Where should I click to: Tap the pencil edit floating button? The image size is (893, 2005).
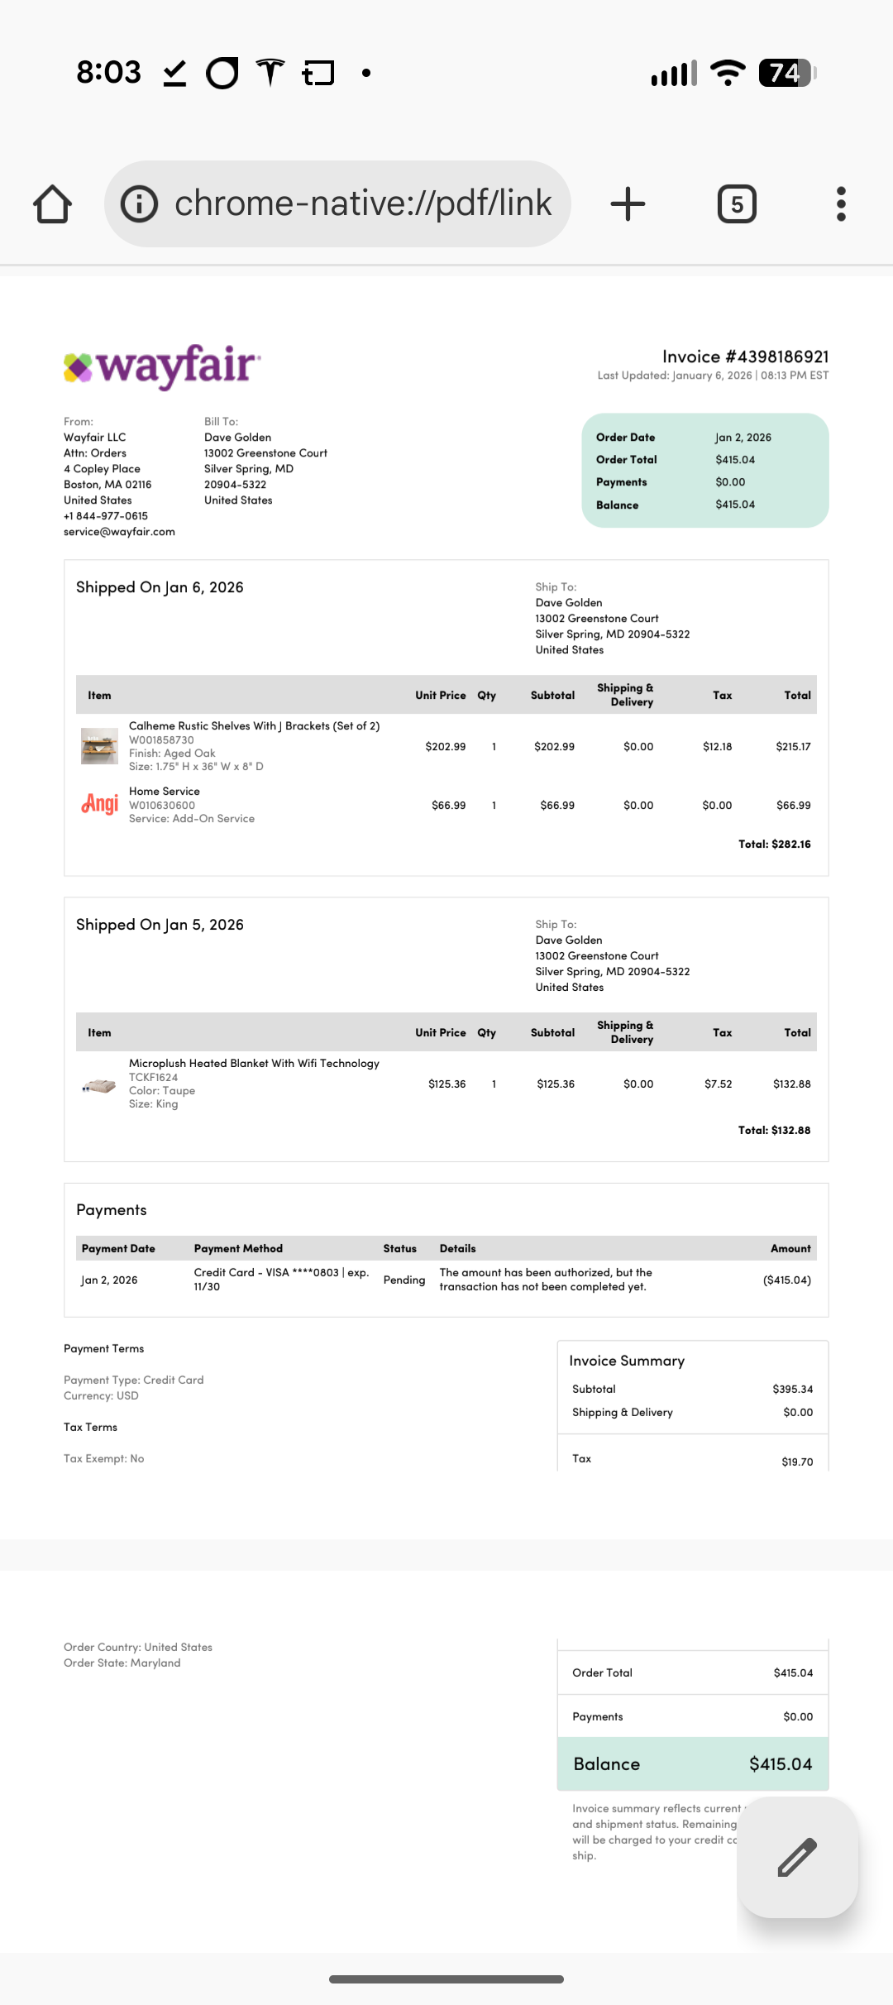pyautogui.click(x=797, y=1857)
